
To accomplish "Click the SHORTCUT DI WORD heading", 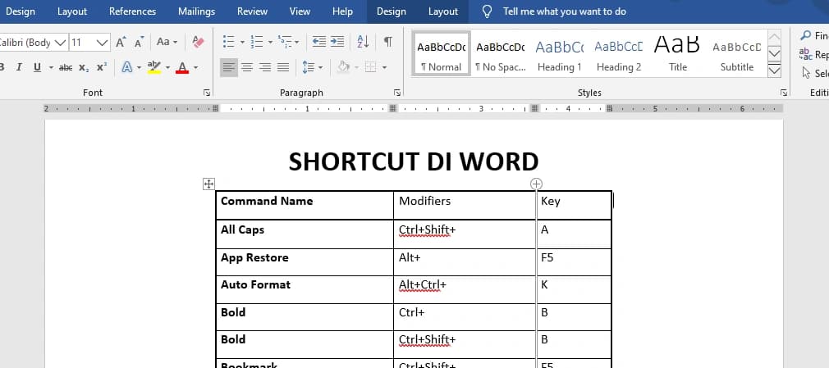I will pyautogui.click(x=414, y=161).
